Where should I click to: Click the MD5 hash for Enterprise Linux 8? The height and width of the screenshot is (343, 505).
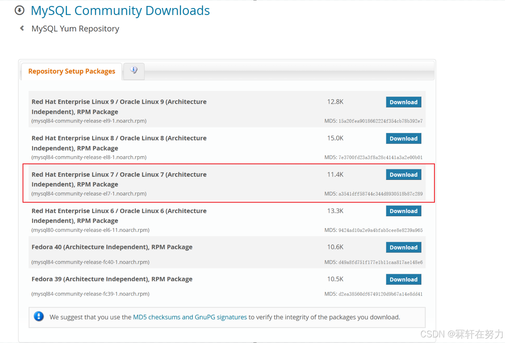tap(380, 158)
